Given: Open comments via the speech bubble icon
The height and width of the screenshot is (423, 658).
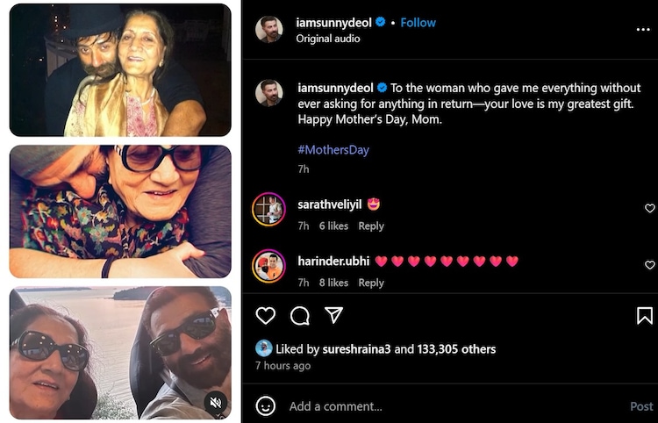Looking at the screenshot, I should 299,315.
